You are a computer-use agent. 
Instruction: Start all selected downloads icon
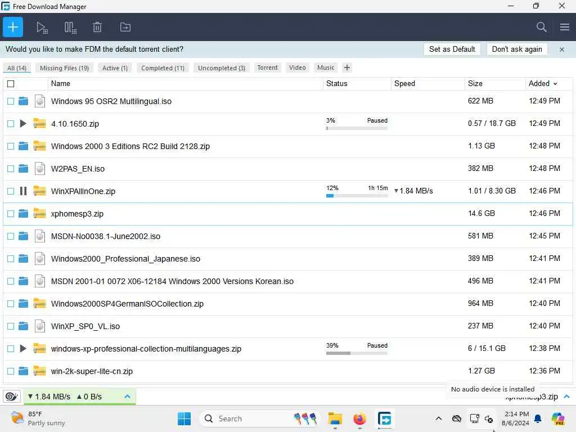(x=42, y=28)
